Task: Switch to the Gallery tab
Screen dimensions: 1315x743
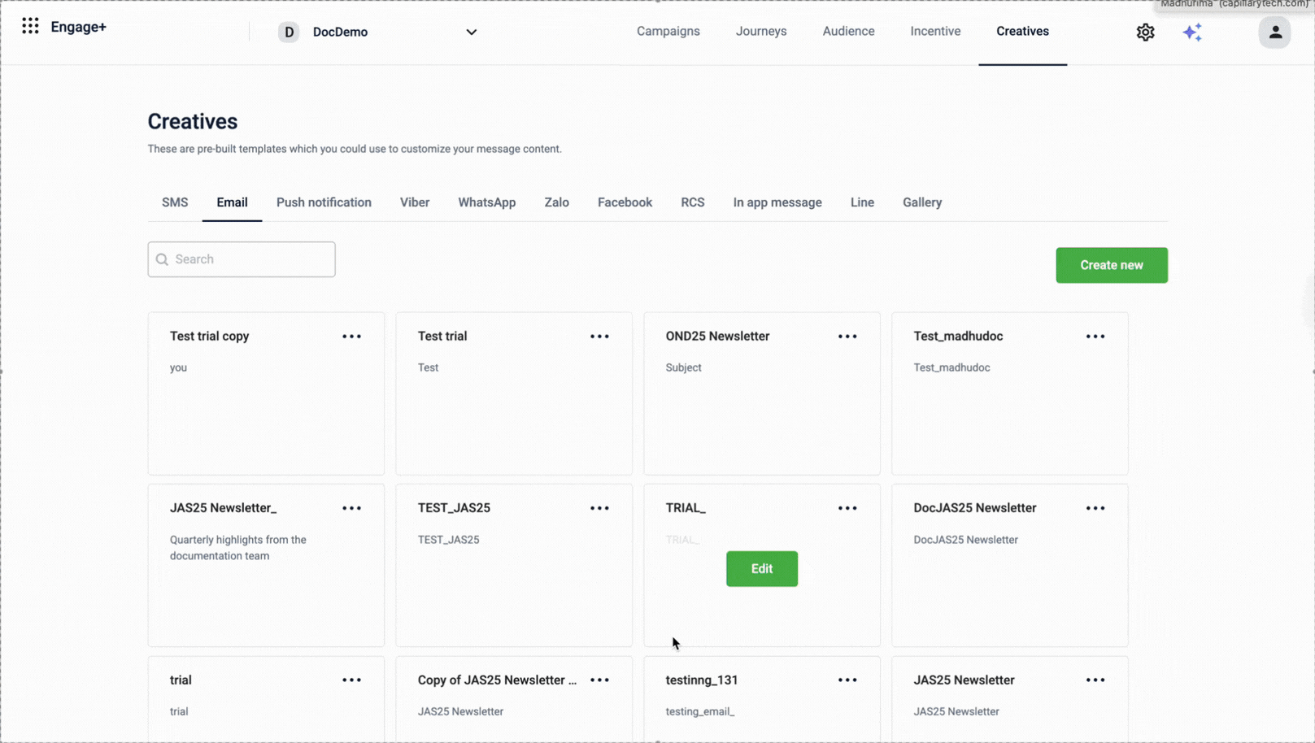Action: pos(922,202)
